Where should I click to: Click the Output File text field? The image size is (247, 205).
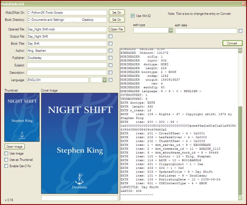[x=67, y=36]
